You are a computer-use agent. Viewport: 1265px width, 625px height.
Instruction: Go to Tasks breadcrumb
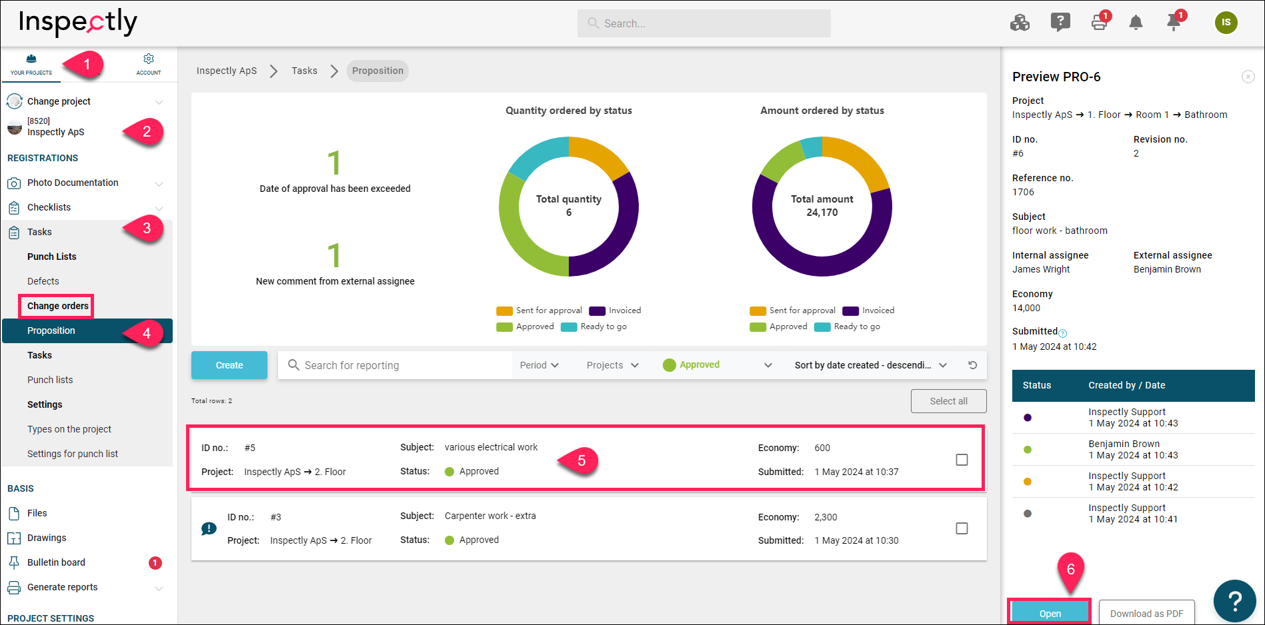coord(304,71)
